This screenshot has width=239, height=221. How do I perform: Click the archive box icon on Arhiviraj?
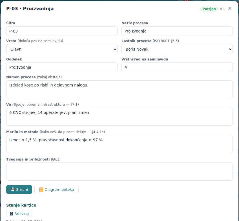[12, 214]
